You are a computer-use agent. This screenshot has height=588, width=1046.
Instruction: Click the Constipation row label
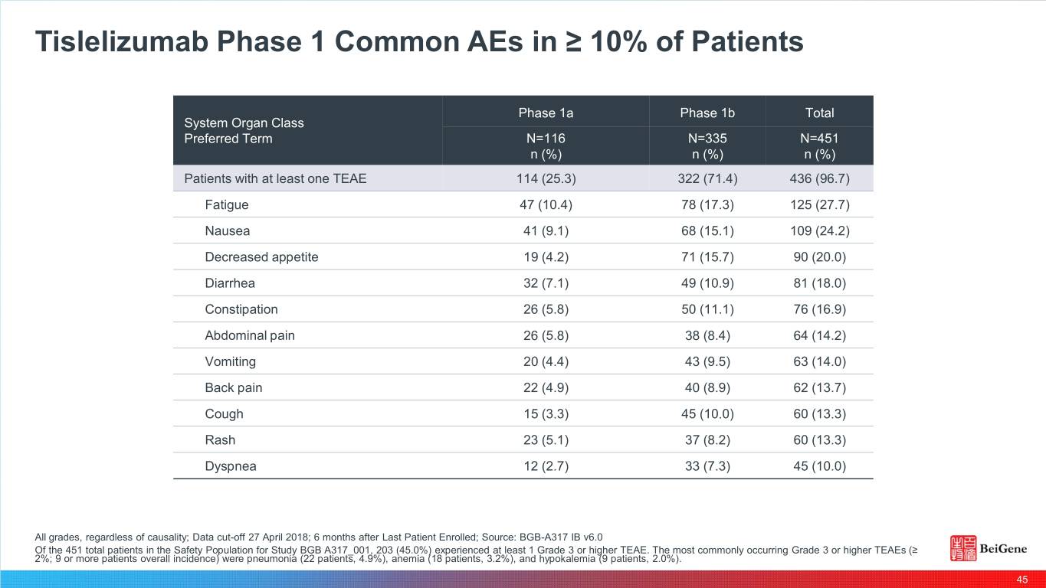(x=241, y=309)
